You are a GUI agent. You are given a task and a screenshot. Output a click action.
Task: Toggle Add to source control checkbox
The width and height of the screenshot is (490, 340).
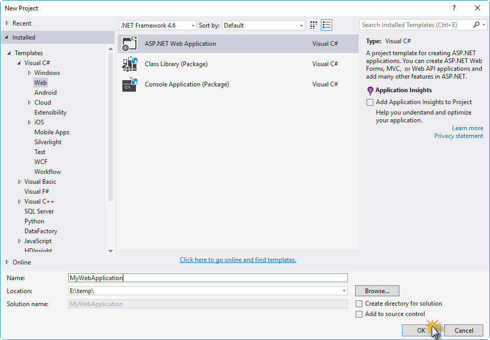pyautogui.click(x=359, y=314)
